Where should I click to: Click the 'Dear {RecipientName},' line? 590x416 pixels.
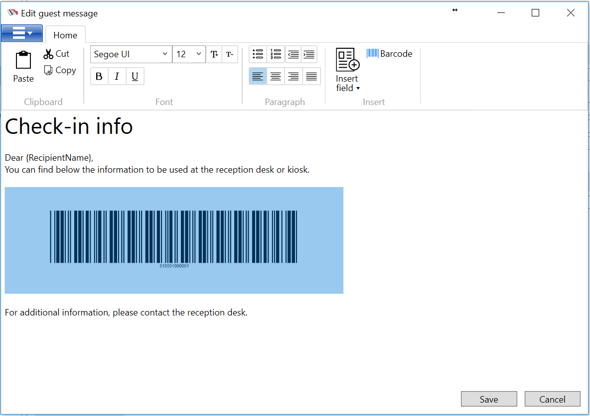(x=49, y=157)
